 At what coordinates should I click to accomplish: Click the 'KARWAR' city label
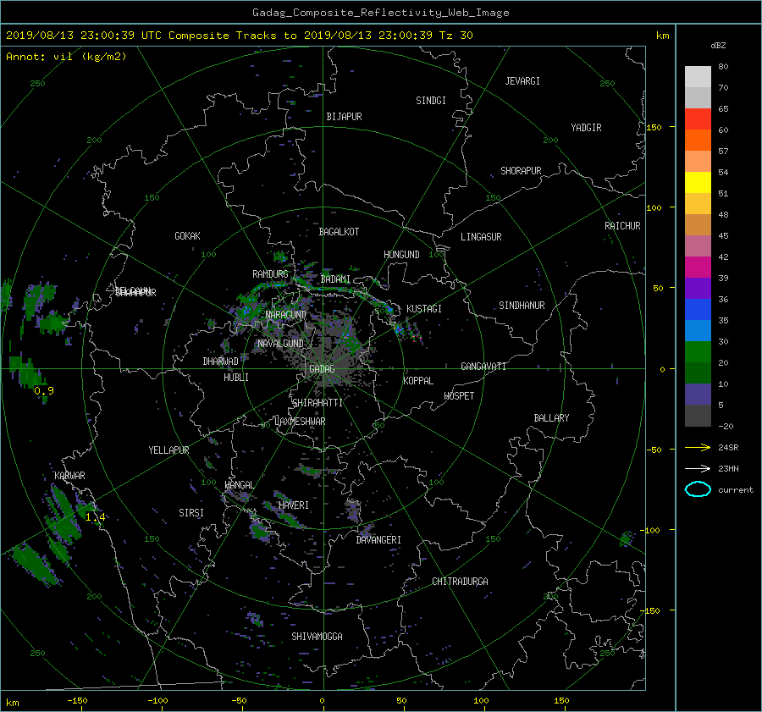click(x=69, y=476)
